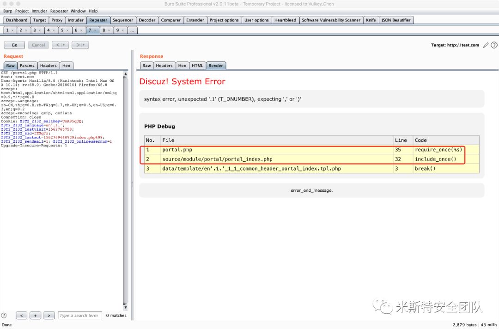This screenshot has height=329, width=499.
Task: Focus the 'Type a search term' field
Action: tap(80, 316)
